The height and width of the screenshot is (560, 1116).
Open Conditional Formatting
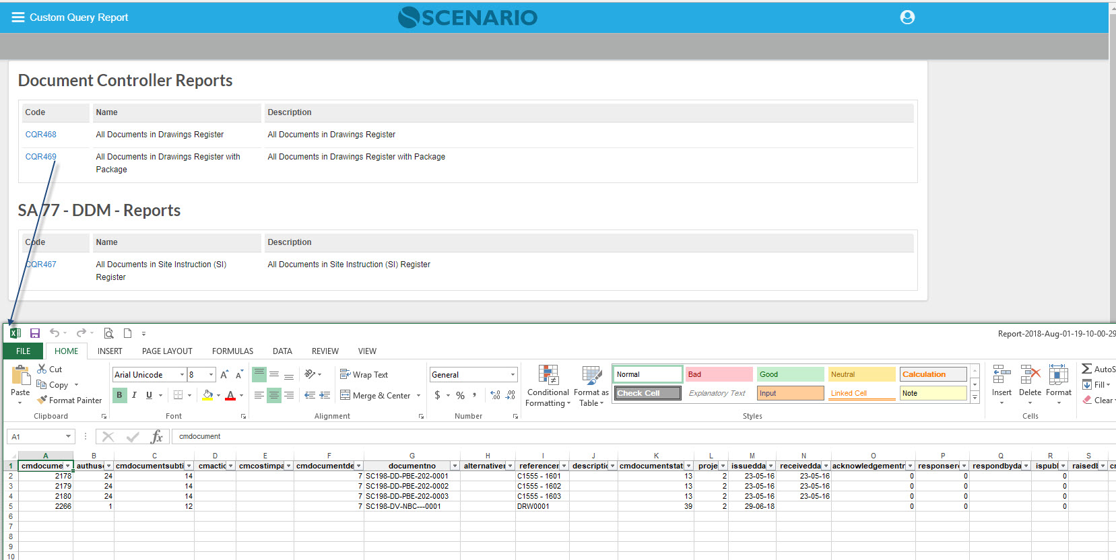click(x=548, y=386)
